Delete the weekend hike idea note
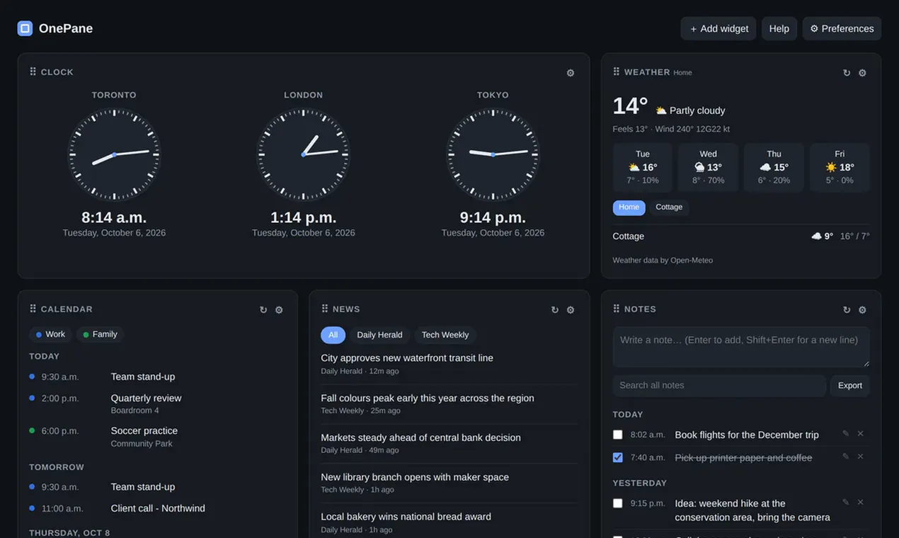 click(x=861, y=503)
